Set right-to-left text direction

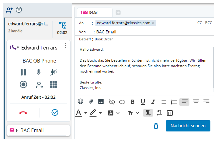(159, 113)
